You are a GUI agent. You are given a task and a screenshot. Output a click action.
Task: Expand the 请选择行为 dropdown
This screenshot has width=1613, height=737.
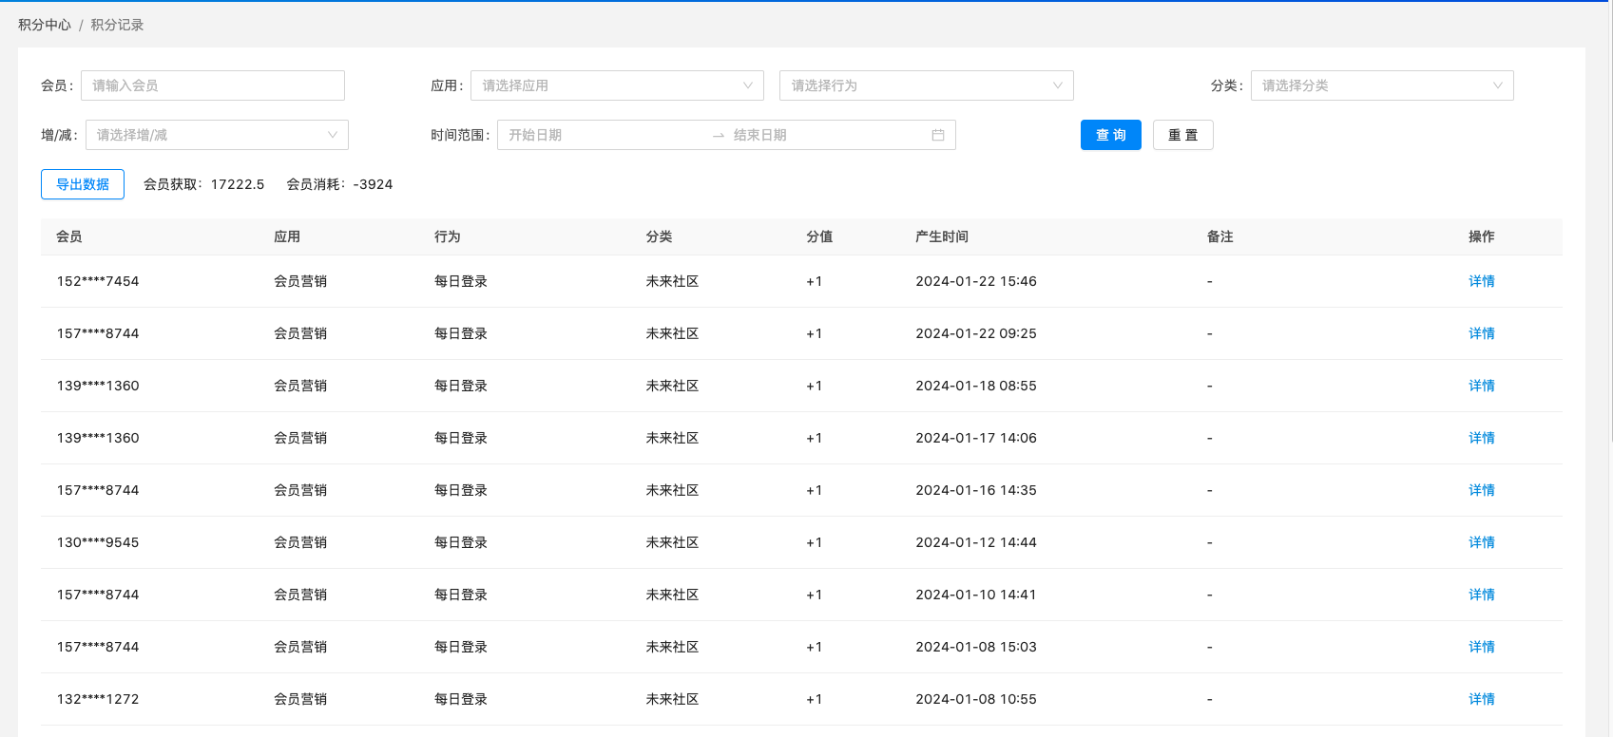(926, 85)
